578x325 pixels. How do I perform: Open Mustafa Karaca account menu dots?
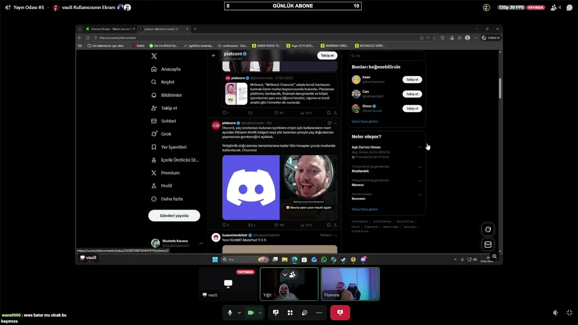tap(201, 243)
